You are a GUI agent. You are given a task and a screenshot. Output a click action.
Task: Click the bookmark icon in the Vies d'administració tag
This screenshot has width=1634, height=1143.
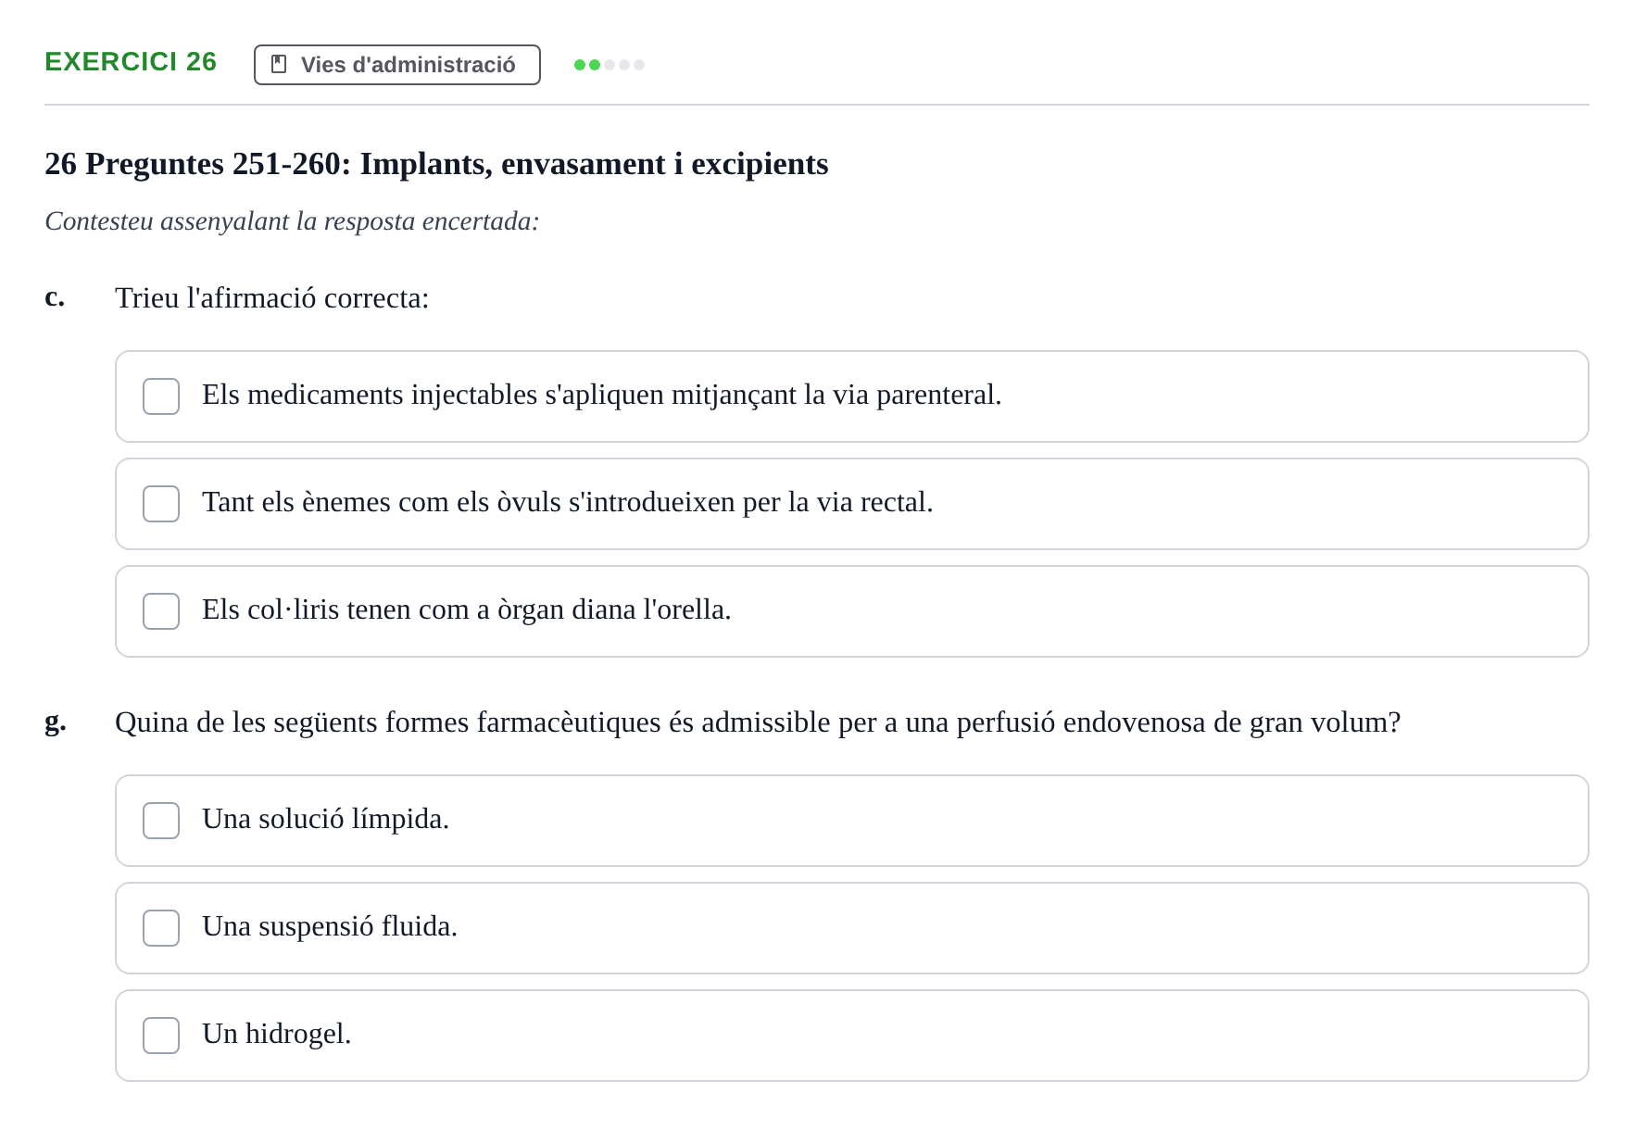279,64
